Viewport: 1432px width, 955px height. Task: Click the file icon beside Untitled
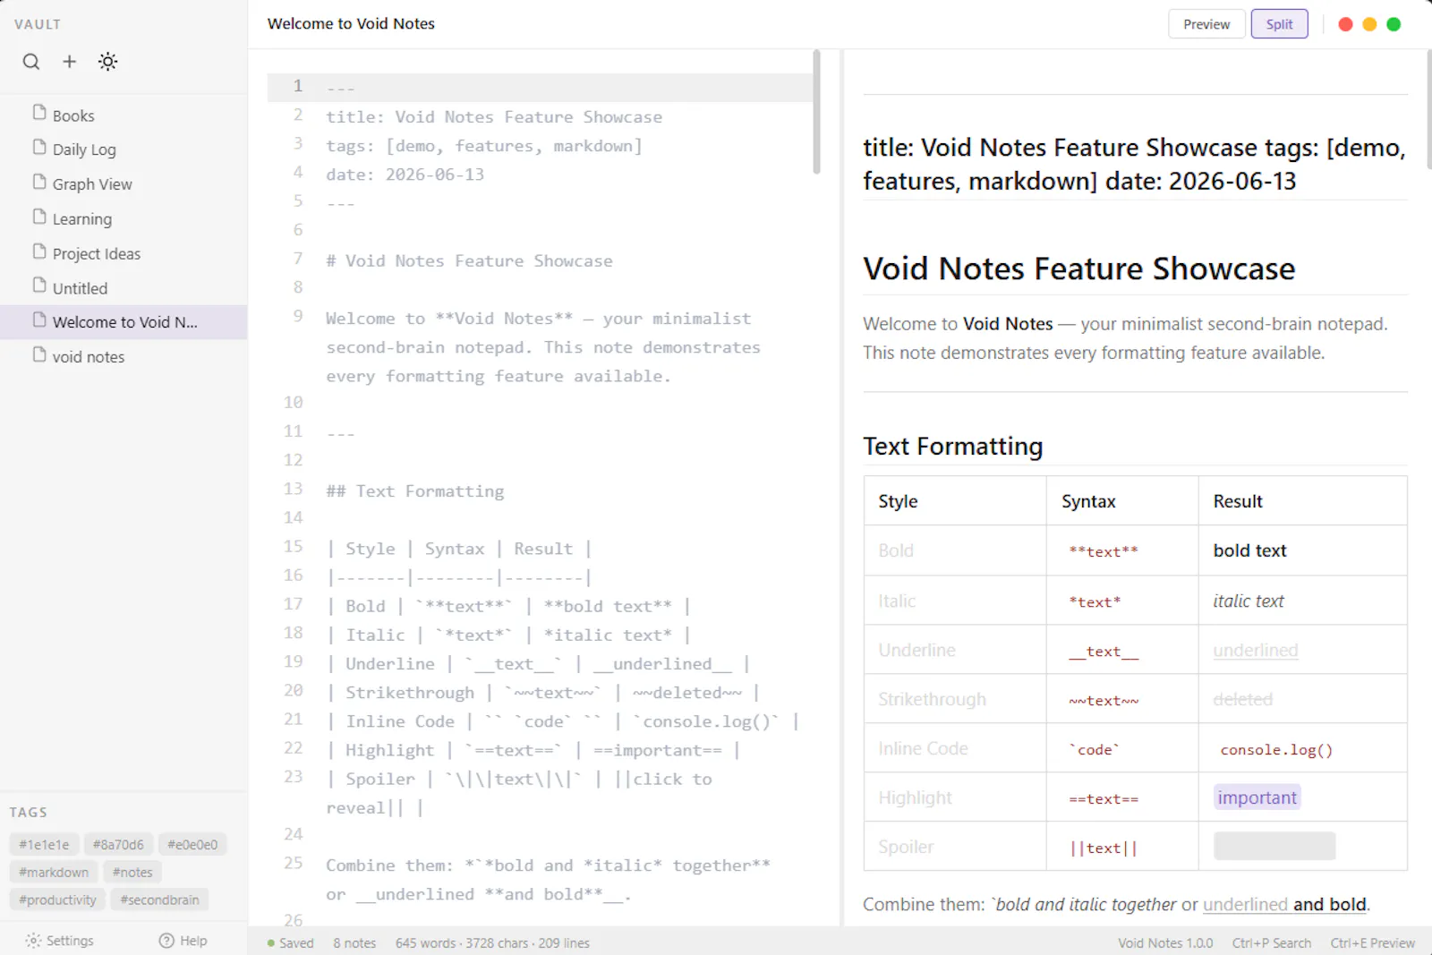(39, 286)
